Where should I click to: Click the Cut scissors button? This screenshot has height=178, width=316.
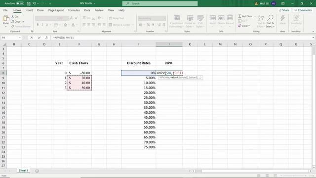pos(15,16)
